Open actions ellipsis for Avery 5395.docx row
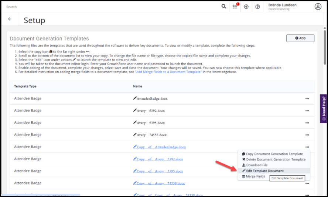Image resolution: width=328 pixels, height=197 pixels. tap(307, 123)
